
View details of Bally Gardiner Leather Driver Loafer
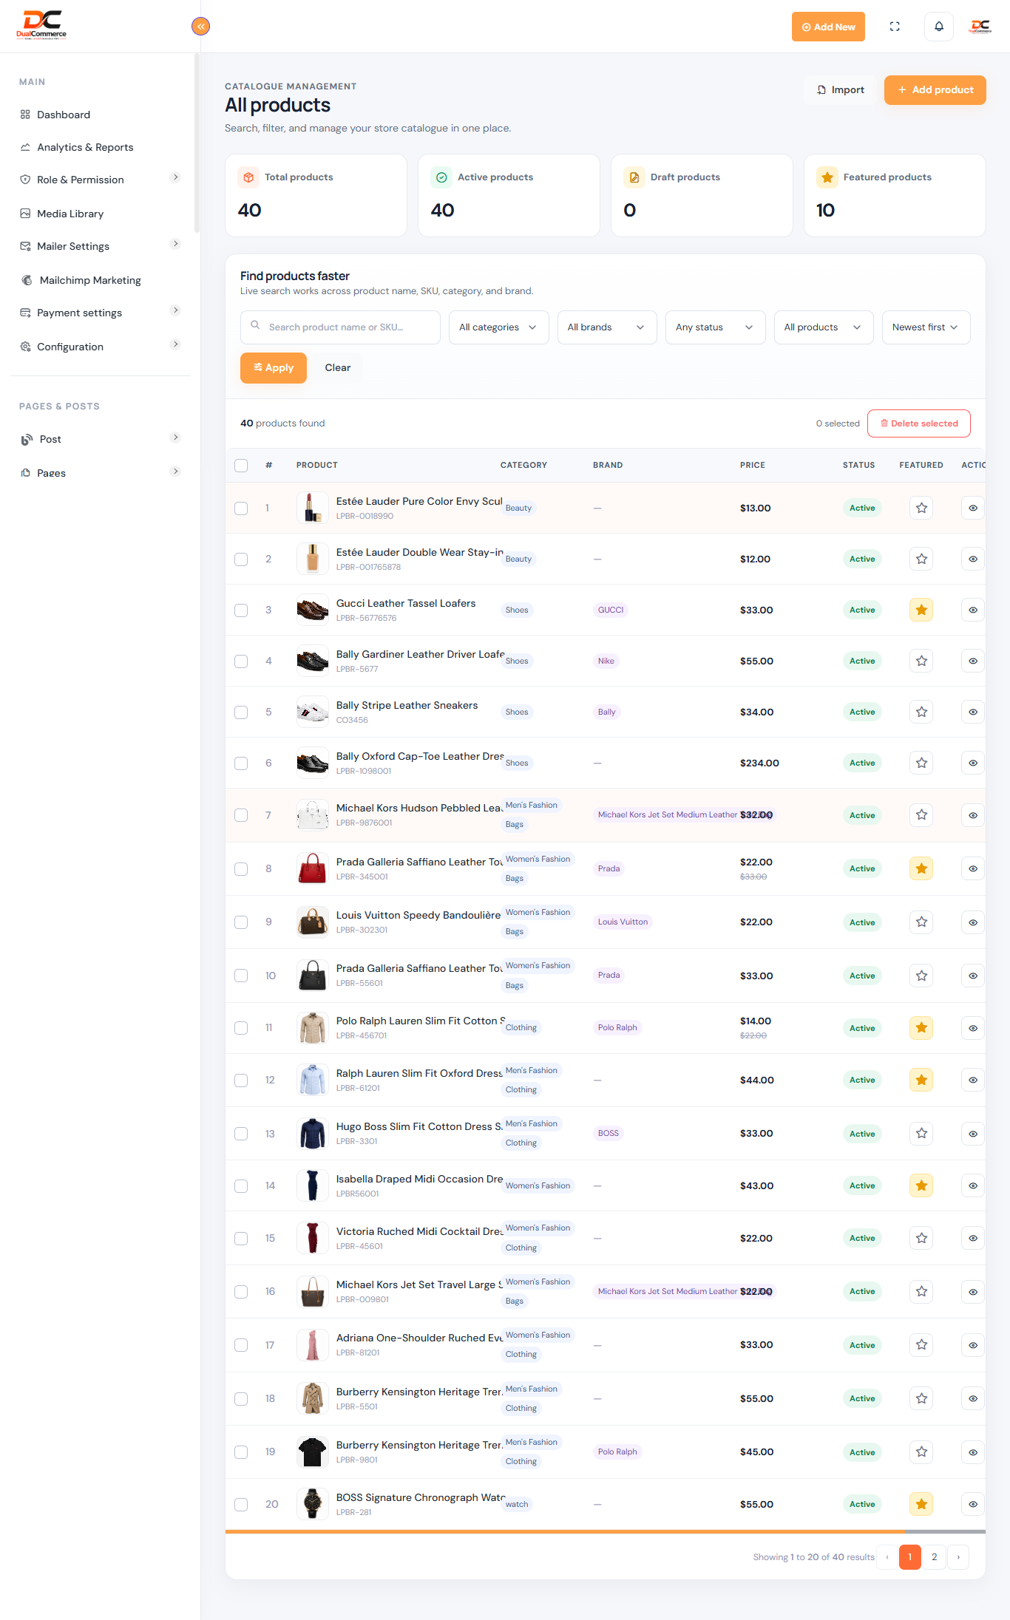click(973, 661)
